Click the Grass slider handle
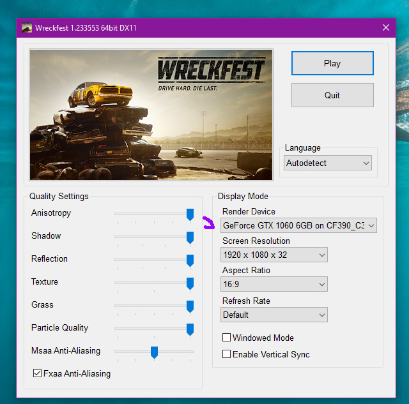Image resolution: width=409 pixels, height=404 pixels. pos(190,306)
